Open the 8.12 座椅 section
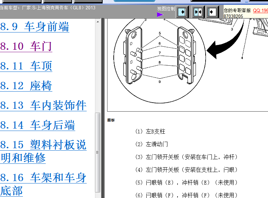This screenshot has height=198, width=268. (x=26, y=86)
